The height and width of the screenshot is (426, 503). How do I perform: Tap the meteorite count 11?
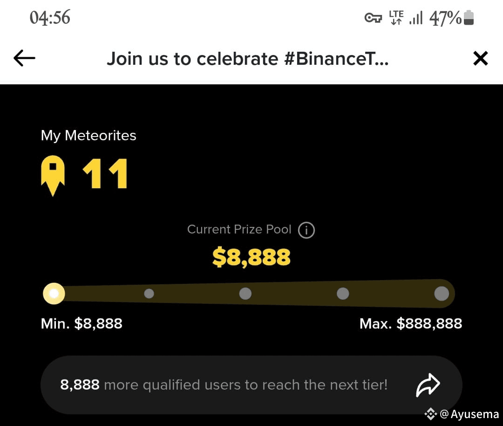coord(105,174)
